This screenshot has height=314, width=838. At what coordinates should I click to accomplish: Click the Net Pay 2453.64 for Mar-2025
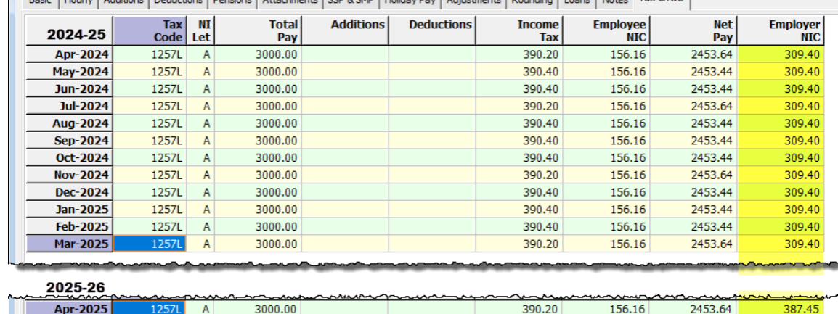(x=693, y=244)
